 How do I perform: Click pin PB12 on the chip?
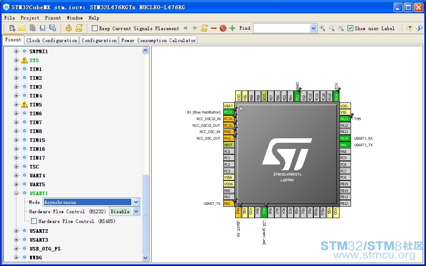click(x=345, y=203)
